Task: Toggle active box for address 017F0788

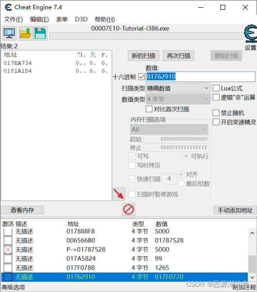Action: 8,268
